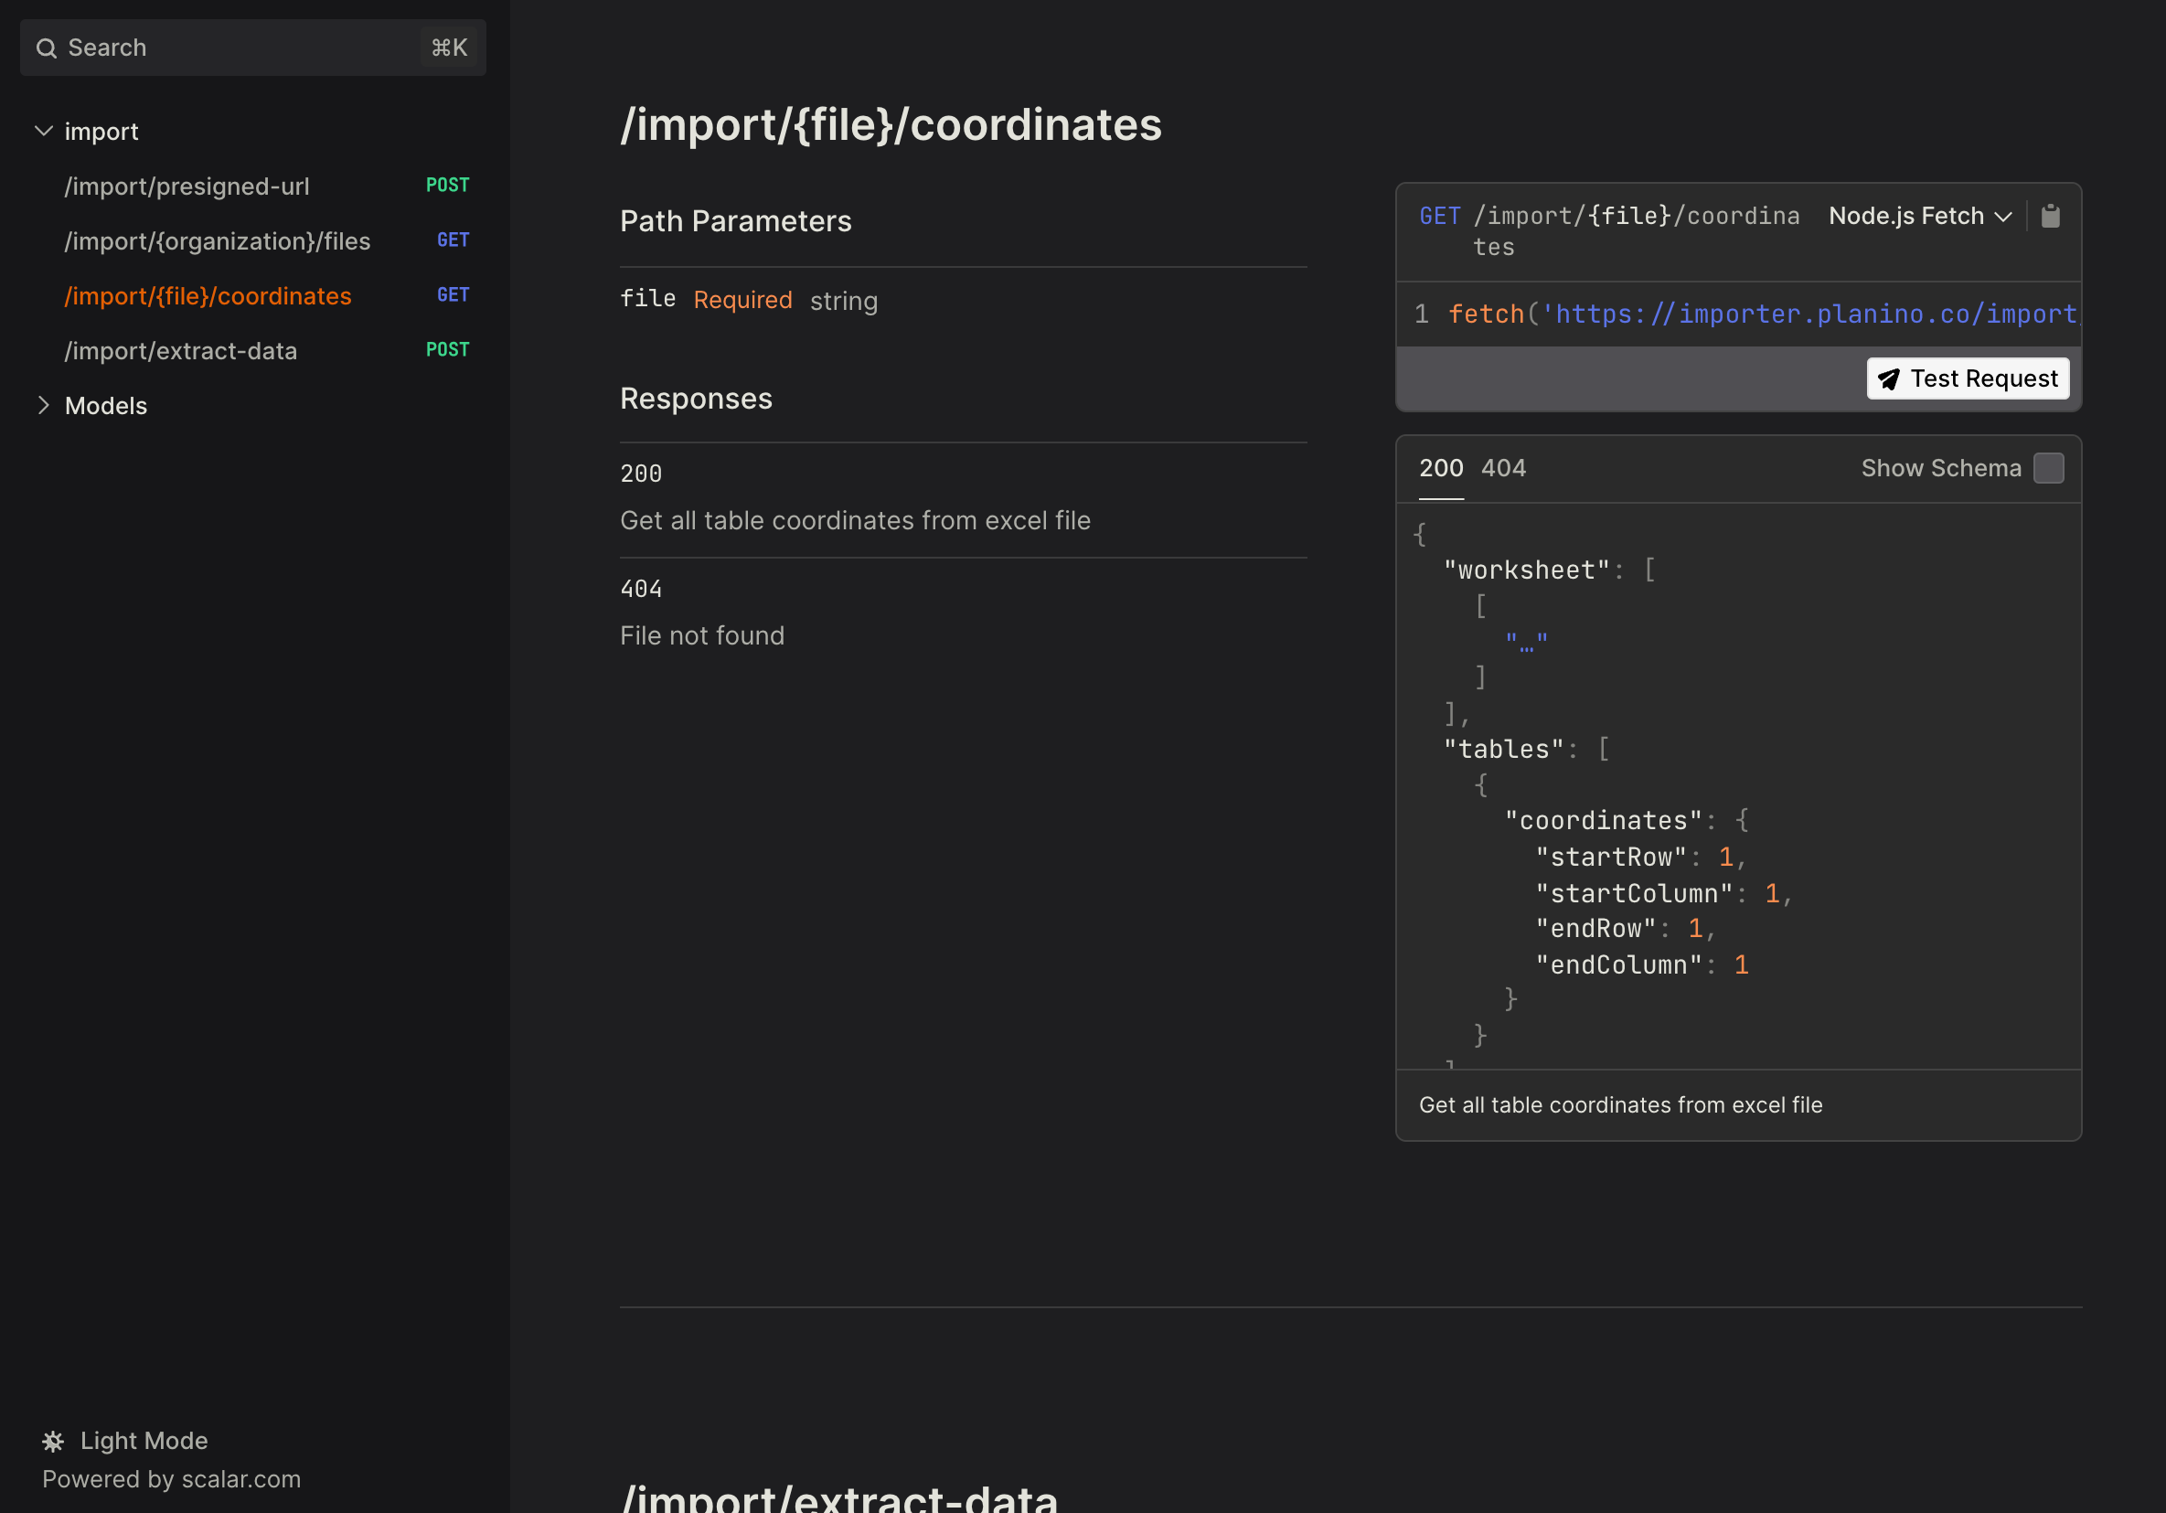Expand the Models section chevron

coord(43,406)
